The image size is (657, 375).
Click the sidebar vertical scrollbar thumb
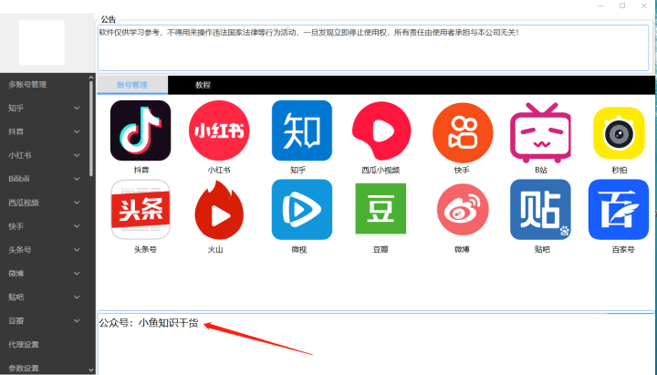click(x=91, y=129)
